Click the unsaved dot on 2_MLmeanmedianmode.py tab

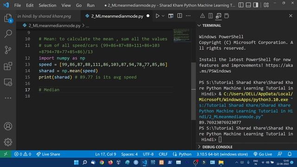click(148, 16)
